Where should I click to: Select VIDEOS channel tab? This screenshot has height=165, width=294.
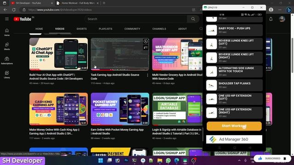tap(60, 29)
